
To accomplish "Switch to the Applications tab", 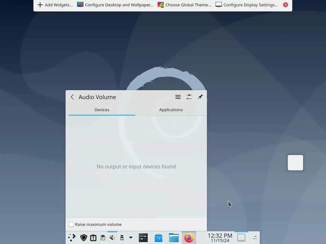I will point(171,110).
